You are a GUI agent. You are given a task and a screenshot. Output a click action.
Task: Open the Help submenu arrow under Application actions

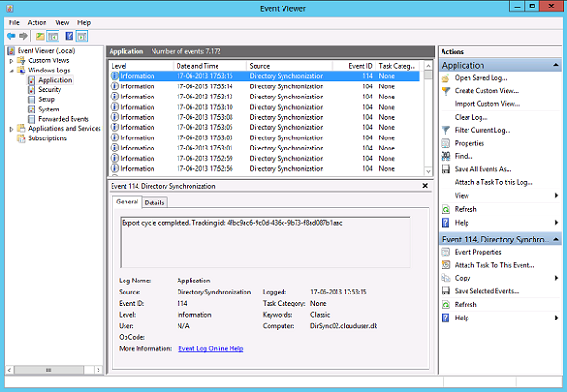click(x=556, y=223)
